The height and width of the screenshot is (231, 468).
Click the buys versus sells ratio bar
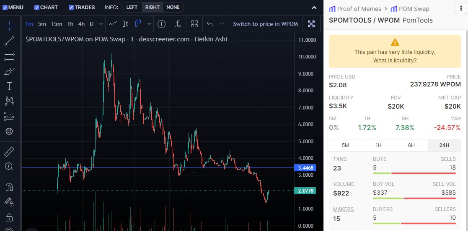pos(414,173)
